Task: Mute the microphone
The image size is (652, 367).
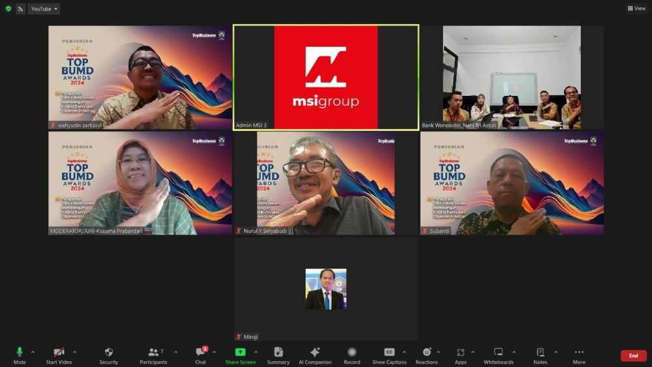Action: tap(20, 355)
